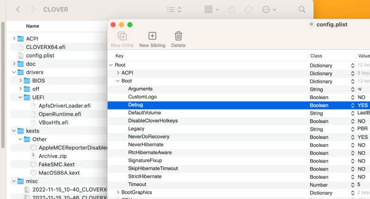Screen dimensions: 370x199
Task: Select the NeverDoRecovery key row
Action: click(x=239, y=137)
